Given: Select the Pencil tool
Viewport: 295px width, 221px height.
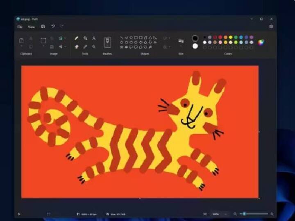Looking at the screenshot, I should (76, 38).
